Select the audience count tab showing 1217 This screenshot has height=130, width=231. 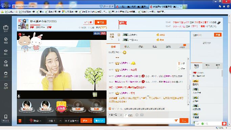(x=197, y=66)
